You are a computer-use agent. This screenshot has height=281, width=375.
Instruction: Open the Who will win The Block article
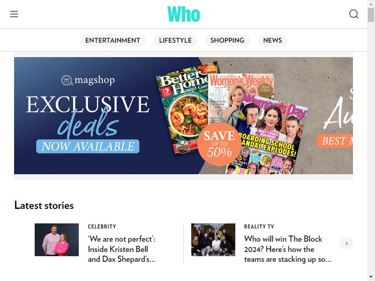pos(288,249)
